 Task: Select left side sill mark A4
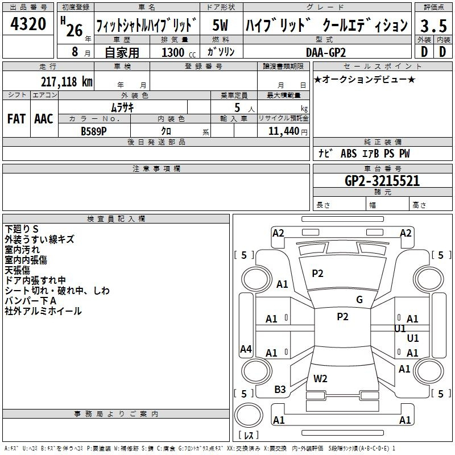coord(246,349)
